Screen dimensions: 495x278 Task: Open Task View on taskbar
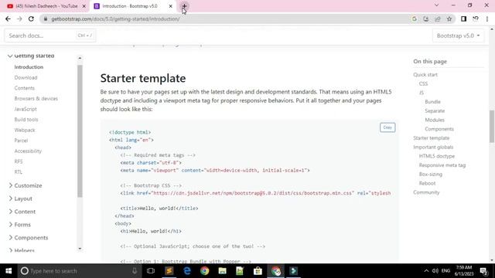pos(151,271)
